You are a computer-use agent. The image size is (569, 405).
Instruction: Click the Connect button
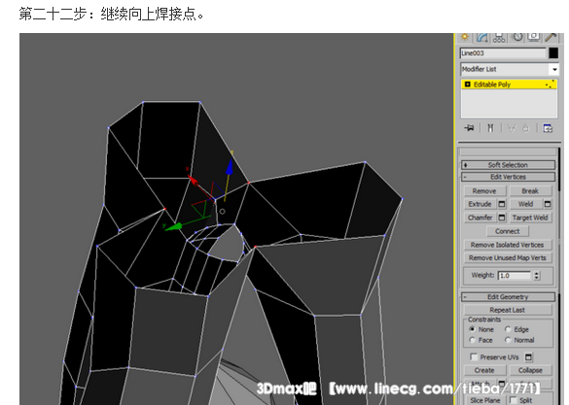pos(508,231)
